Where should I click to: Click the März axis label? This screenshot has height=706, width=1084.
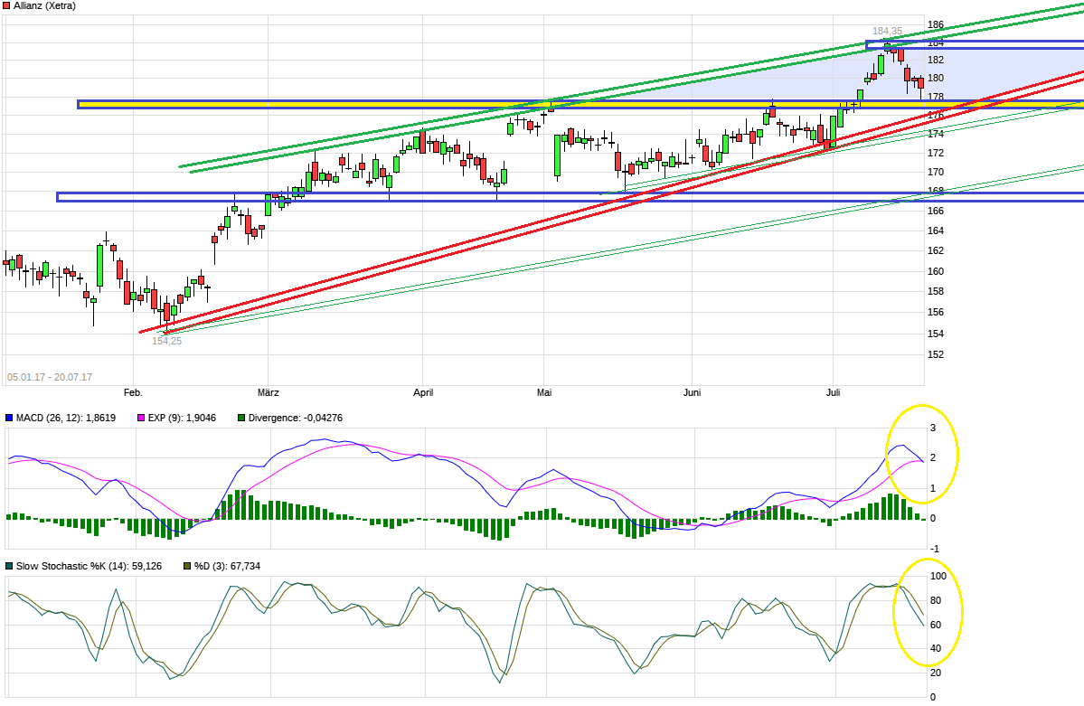point(268,392)
